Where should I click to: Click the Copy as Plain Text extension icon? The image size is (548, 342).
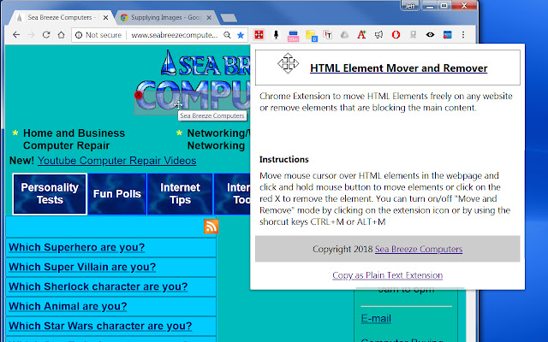[x=327, y=35]
